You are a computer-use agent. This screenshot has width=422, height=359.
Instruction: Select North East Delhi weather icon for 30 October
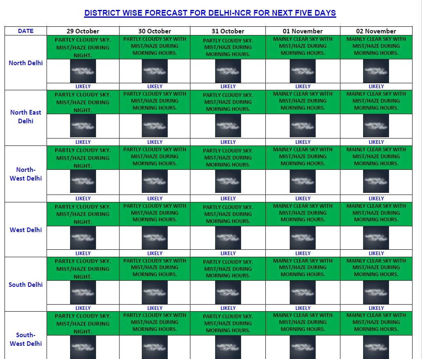(155, 126)
